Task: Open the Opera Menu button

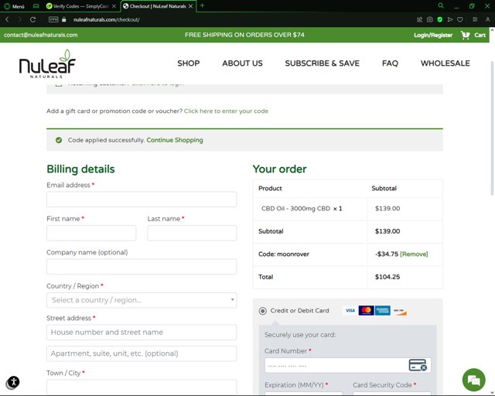Action: click(14, 6)
